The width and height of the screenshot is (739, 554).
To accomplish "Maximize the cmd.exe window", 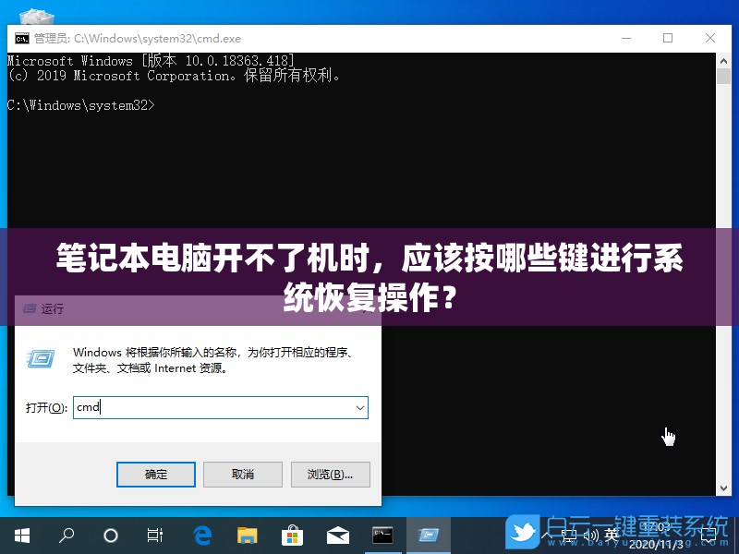I will coord(668,38).
